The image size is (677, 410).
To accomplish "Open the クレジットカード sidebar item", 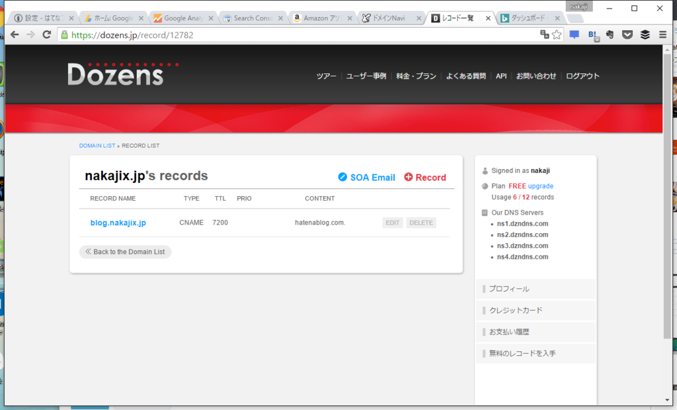I will point(536,310).
